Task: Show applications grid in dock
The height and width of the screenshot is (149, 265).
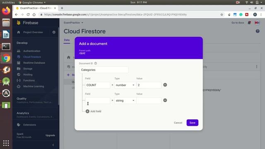Action: 6,143
